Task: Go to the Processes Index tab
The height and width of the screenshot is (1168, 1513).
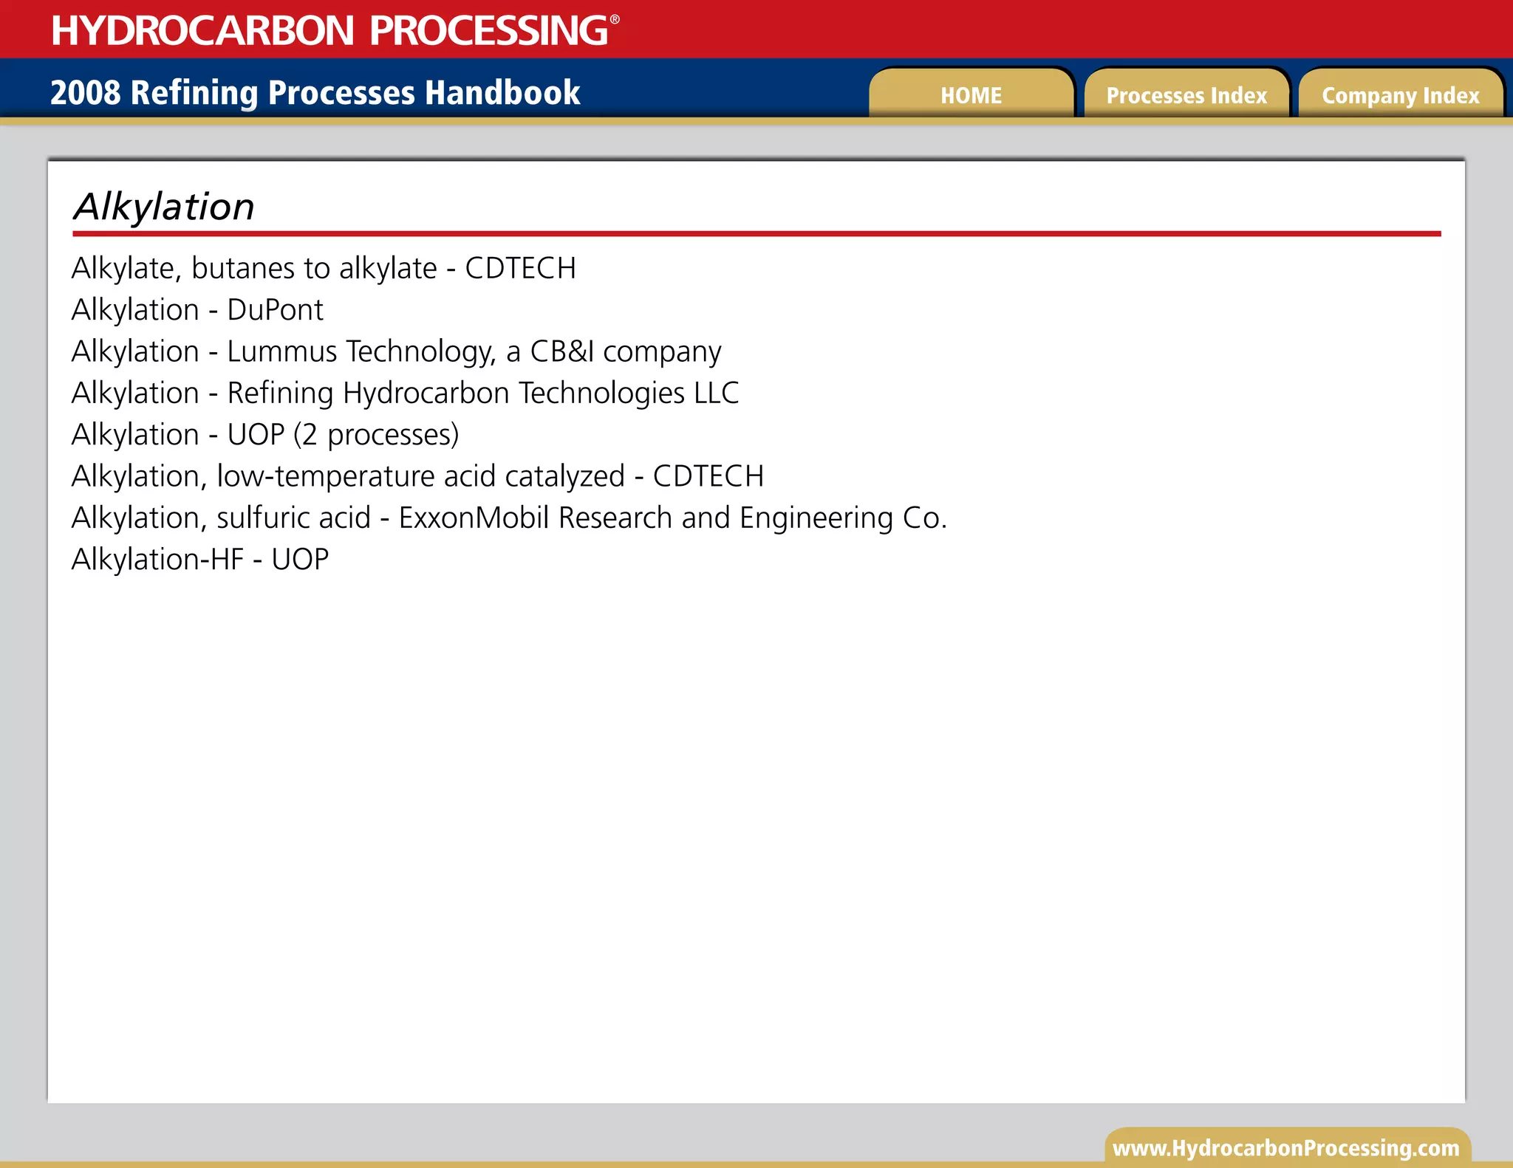Action: (1186, 94)
